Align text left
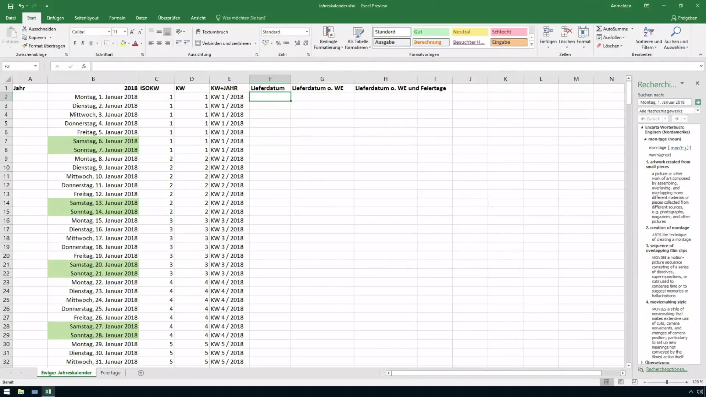Image resolution: width=706 pixels, height=397 pixels. point(151,43)
